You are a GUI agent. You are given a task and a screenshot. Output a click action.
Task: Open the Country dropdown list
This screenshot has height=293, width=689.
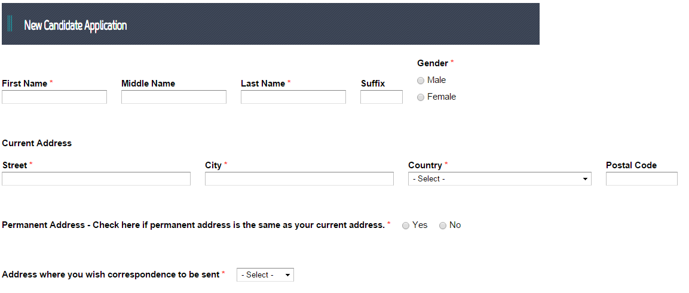(500, 179)
